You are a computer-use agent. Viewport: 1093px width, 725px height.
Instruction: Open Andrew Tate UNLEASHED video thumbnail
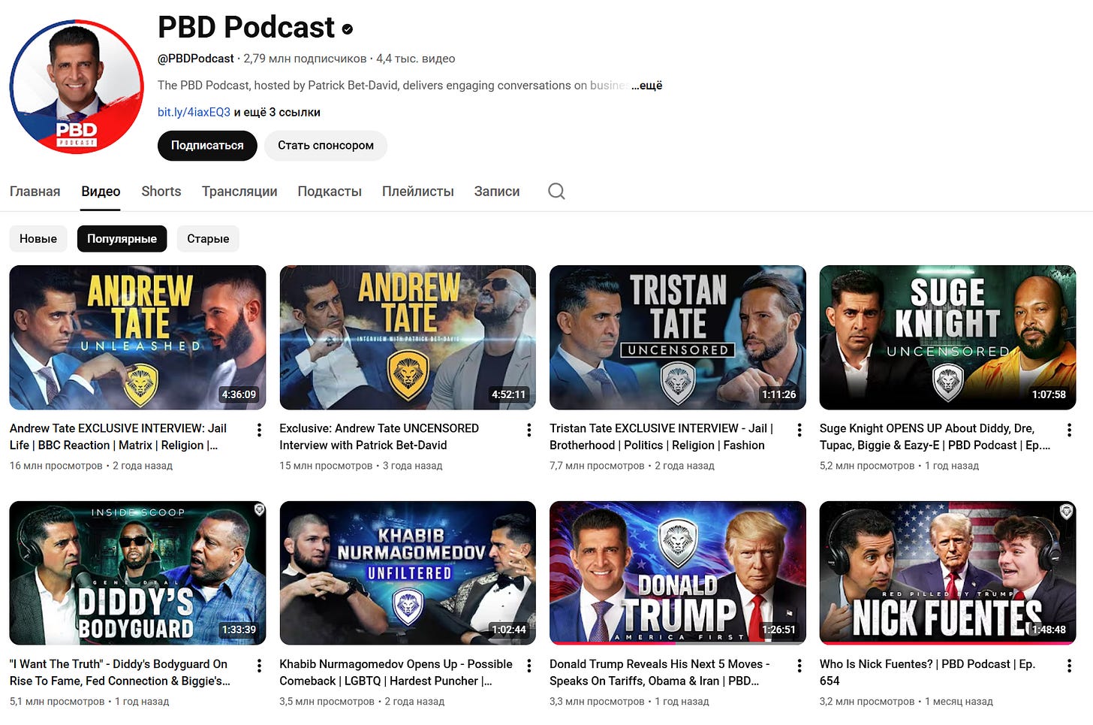click(x=137, y=337)
